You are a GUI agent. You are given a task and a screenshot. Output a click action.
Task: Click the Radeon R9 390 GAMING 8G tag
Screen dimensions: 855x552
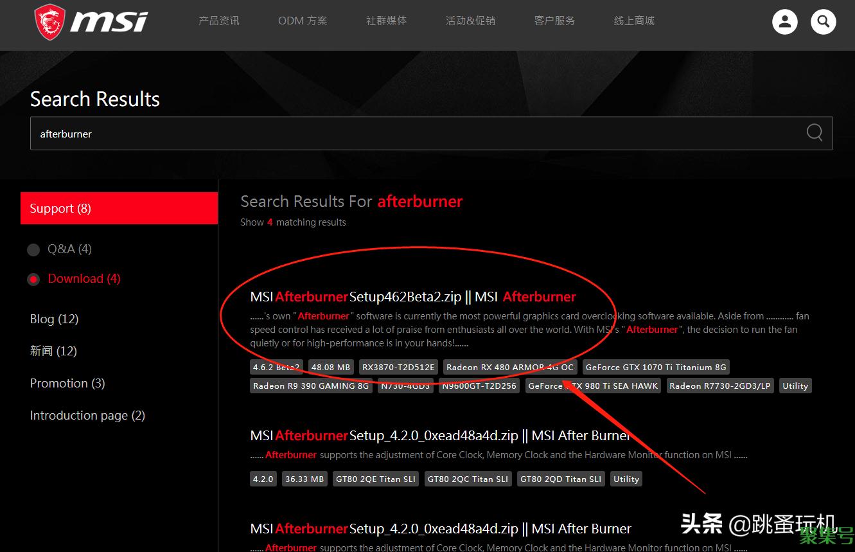tap(311, 386)
